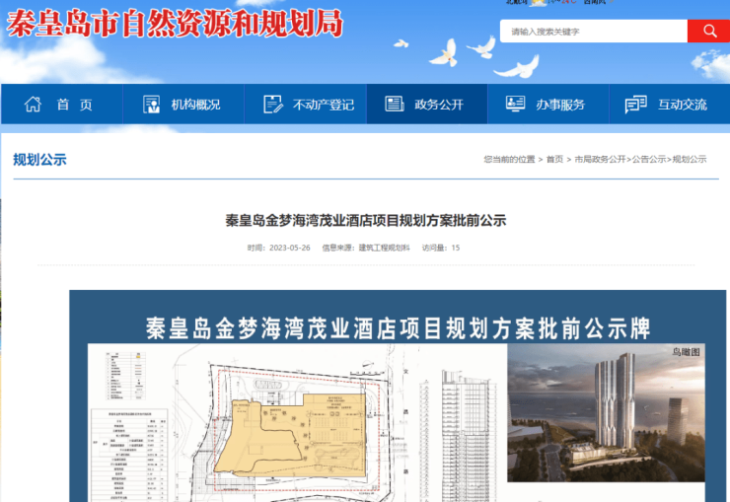The width and height of the screenshot is (730, 502).
Task: Click the 政务公开 newspaper icon
Action: pyautogui.click(x=395, y=104)
